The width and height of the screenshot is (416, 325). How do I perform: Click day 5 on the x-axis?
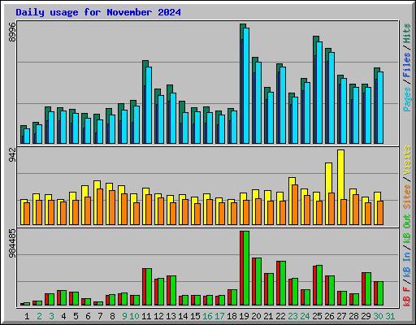point(76,316)
